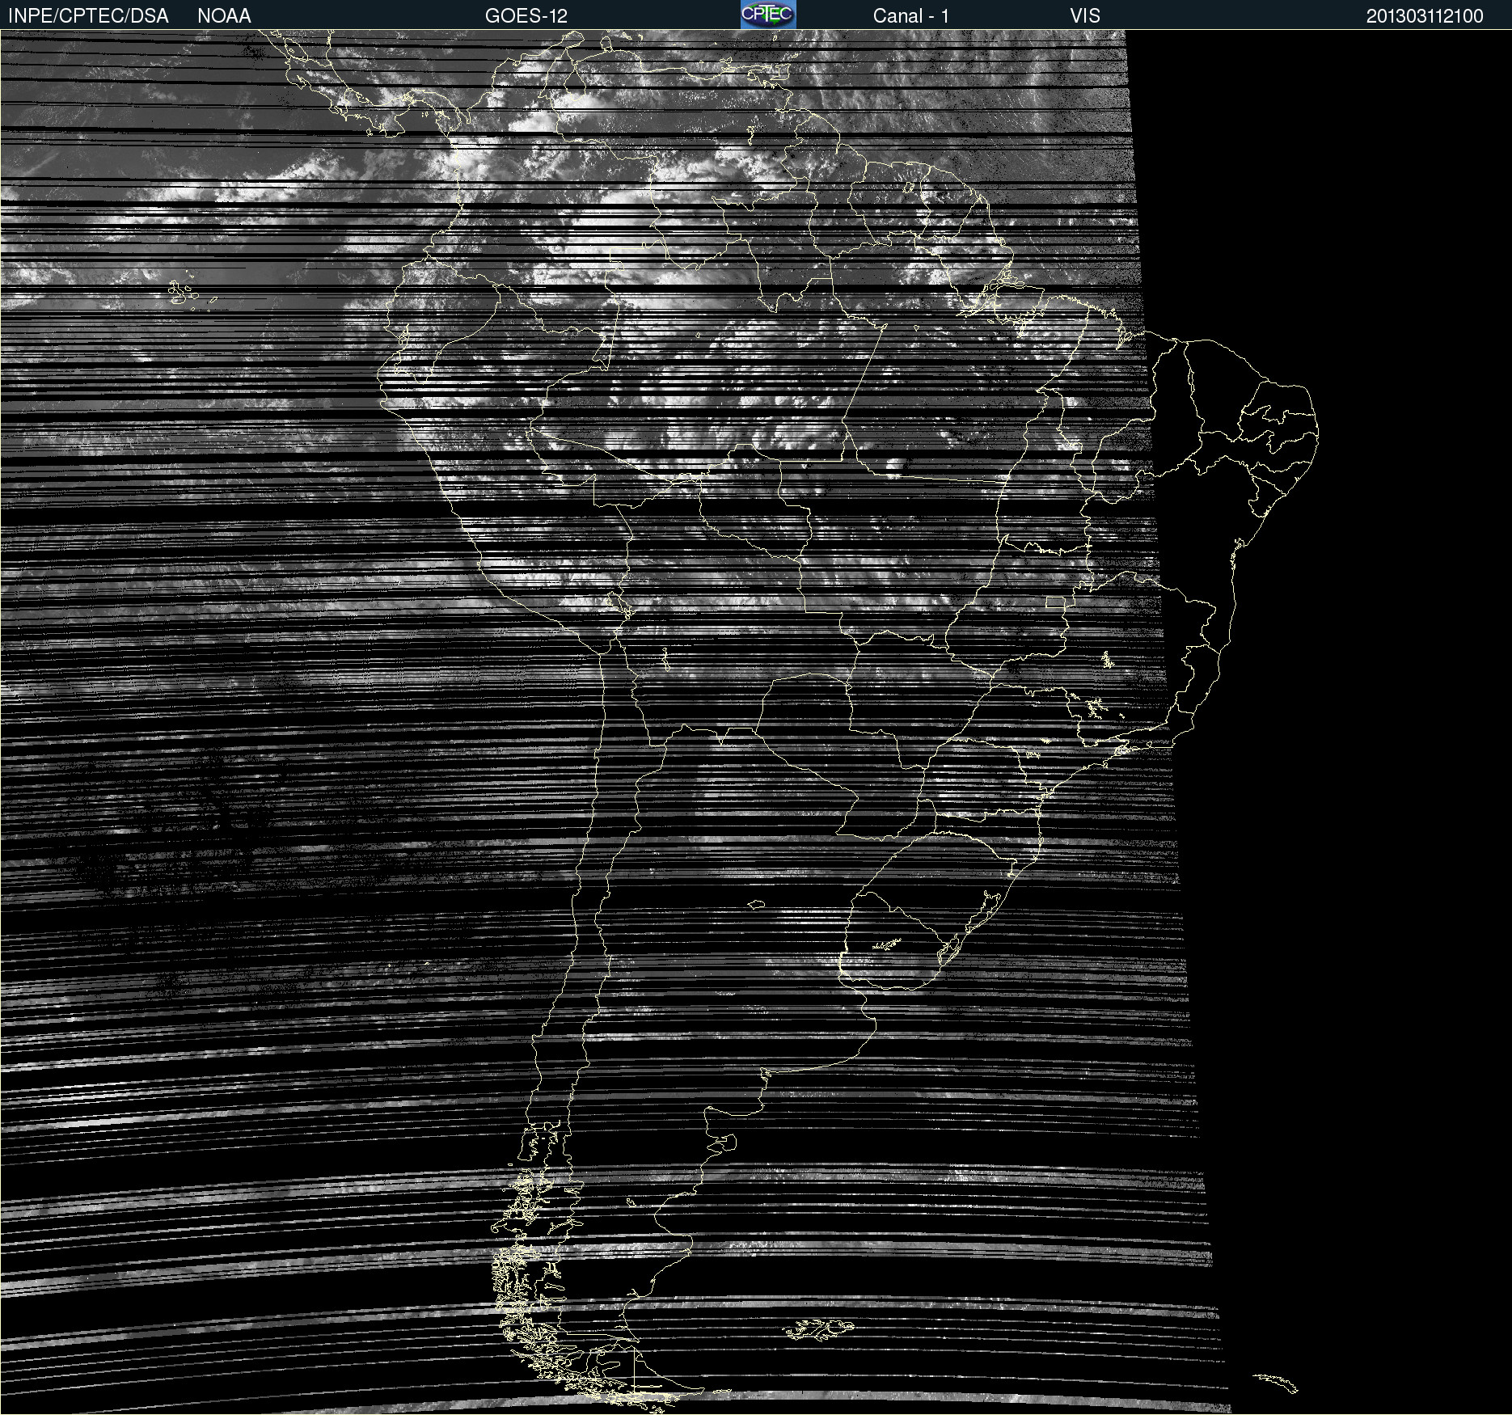1512x1415 pixels.
Task: Click the CPTEC logo in header
Action: (768, 15)
